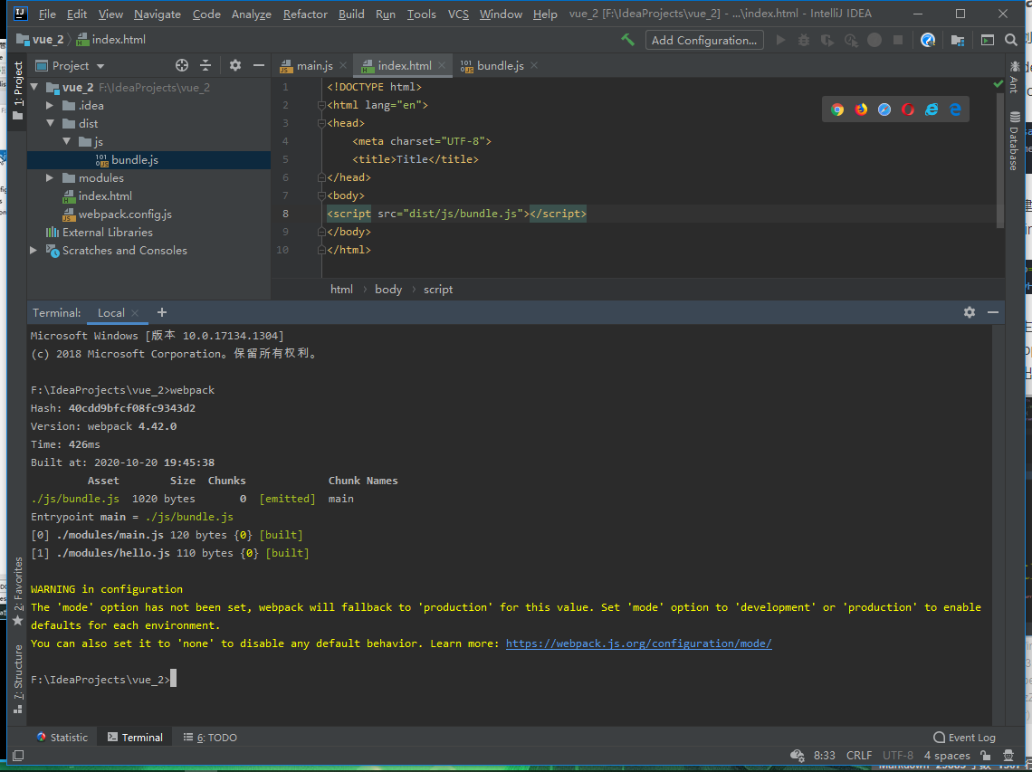Screen dimensions: 1032x772
Task: Open the Database side panel
Action: [1014, 141]
